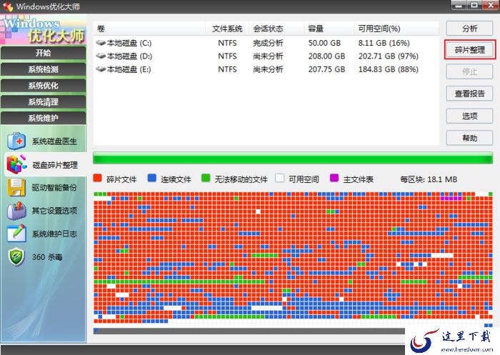Select the 本地磁盘 (E:) row label
The image size is (500, 355).
coord(129,69)
